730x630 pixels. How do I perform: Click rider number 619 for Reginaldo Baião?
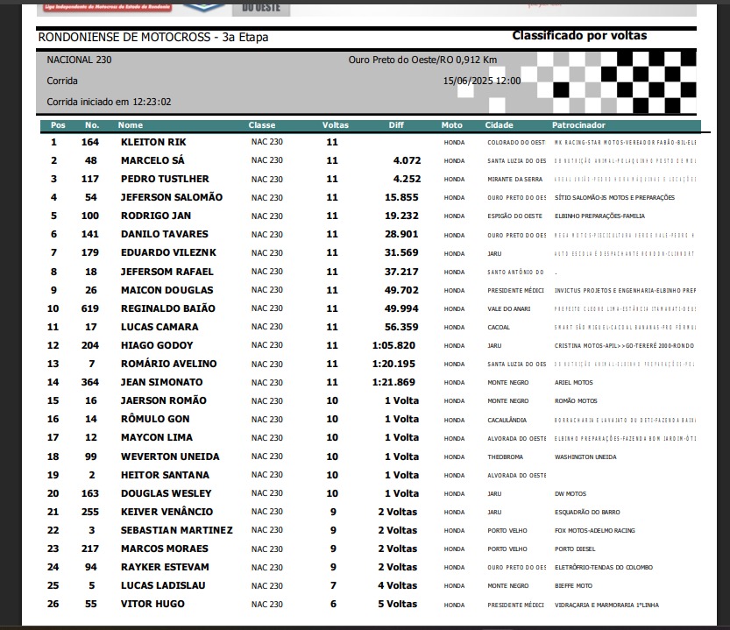click(91, 308)
